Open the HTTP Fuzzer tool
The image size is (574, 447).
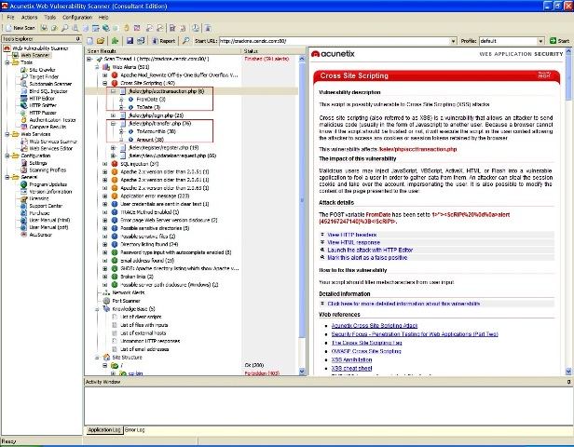(43, 113)
